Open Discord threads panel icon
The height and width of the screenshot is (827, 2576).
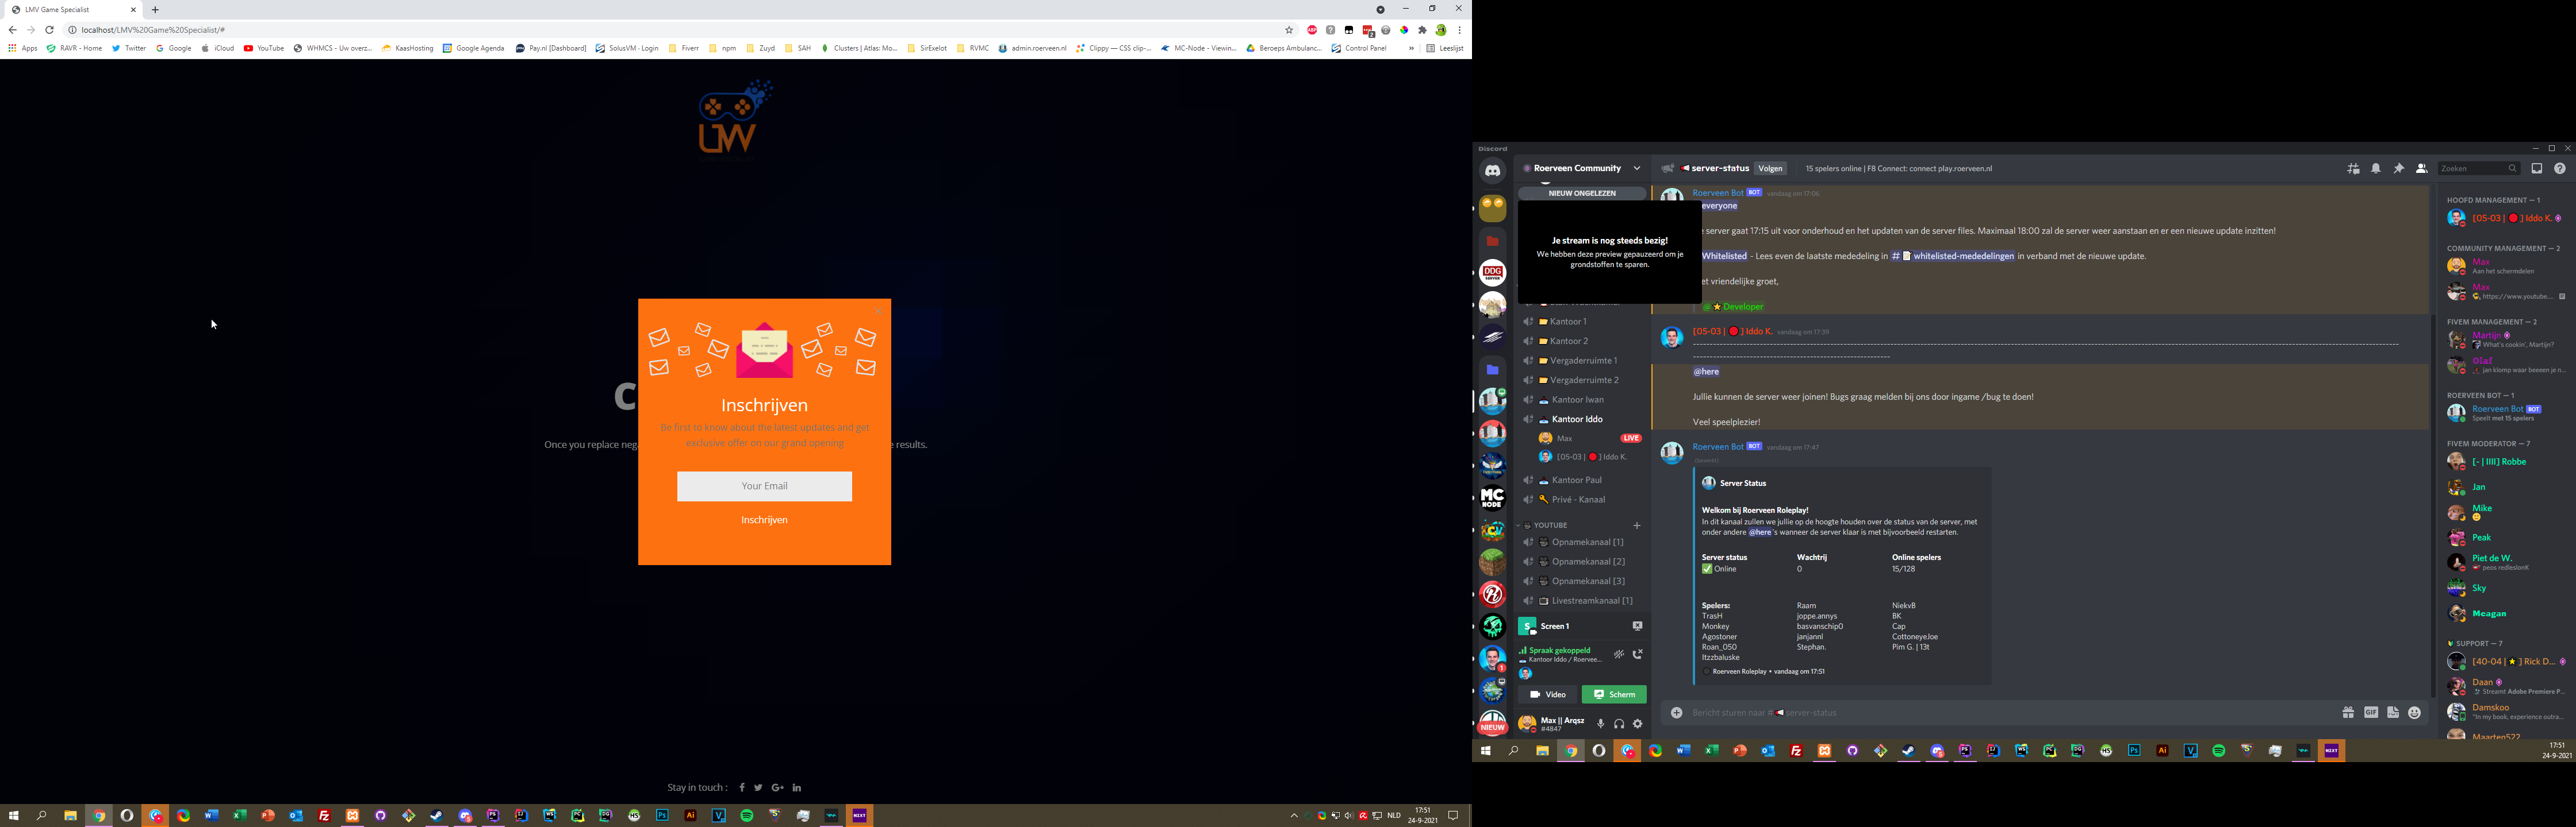pyautogui.click(x=2353, y=169)
